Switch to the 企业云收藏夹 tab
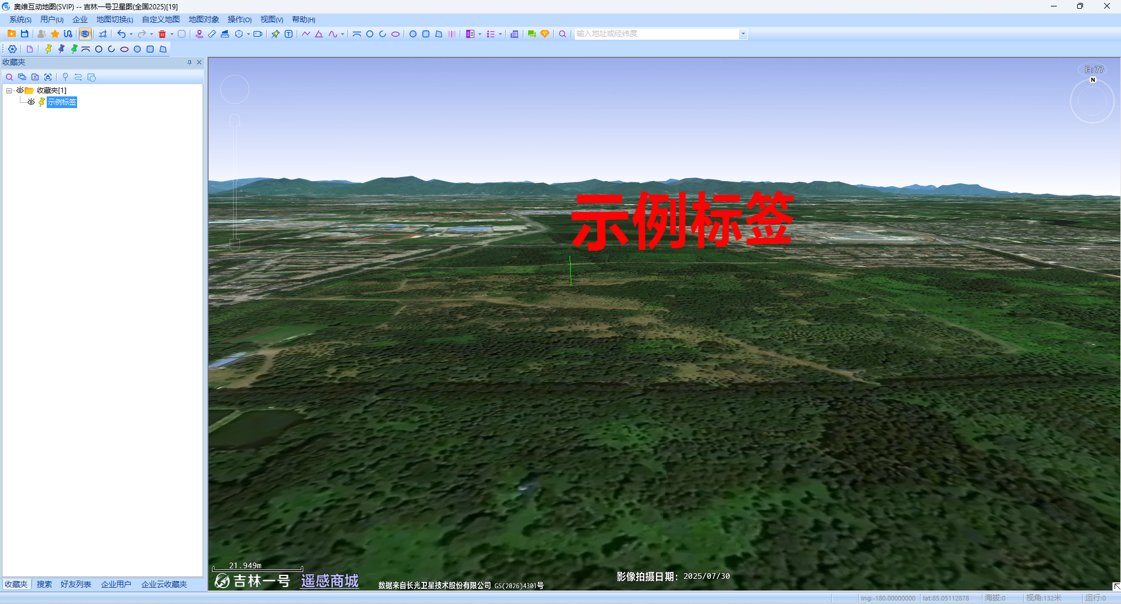 [x=164, y=584]
